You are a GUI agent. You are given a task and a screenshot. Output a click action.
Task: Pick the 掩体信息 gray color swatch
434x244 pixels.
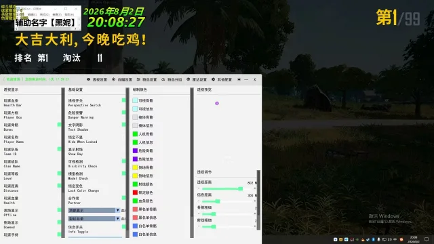click(x=135, y=125)
